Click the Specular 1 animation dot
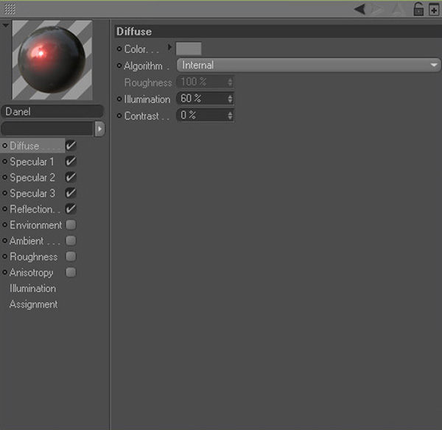Viewport: 442px width, 430px height. click(x=5, y=161)
